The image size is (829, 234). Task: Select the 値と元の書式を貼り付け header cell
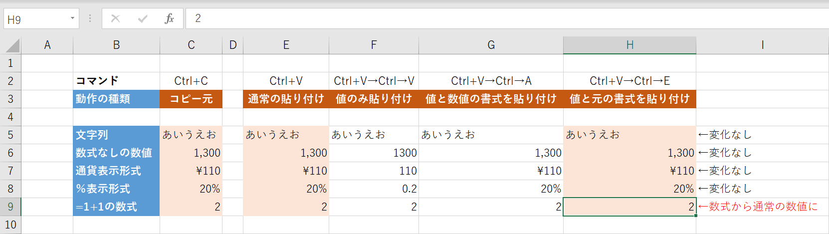coord(629,99)
